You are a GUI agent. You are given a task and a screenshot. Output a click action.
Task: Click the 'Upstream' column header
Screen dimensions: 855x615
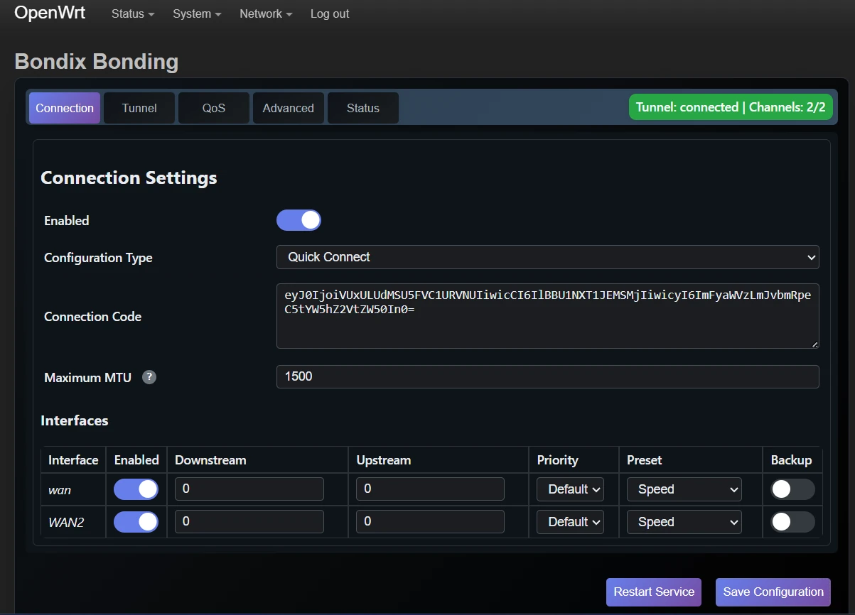pyautogui.click(x=384, y=460)
